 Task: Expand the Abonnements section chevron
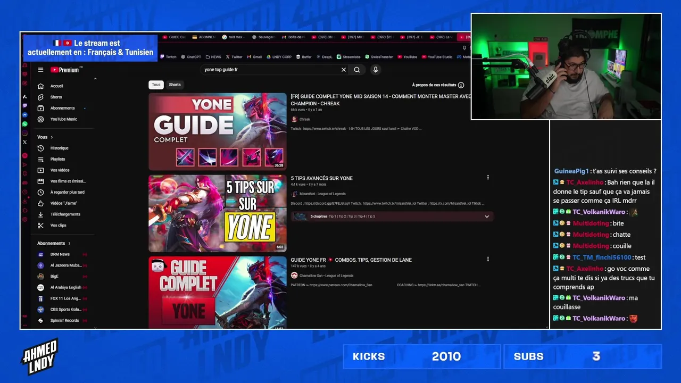click(69, 244)
